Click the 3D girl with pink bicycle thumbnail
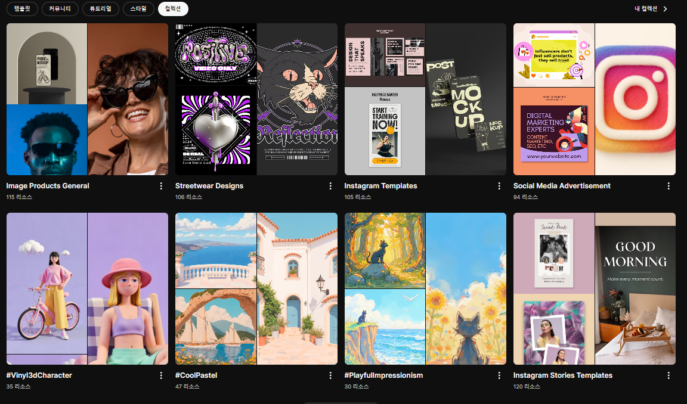The image size is (687, 404). click(47, 284)
